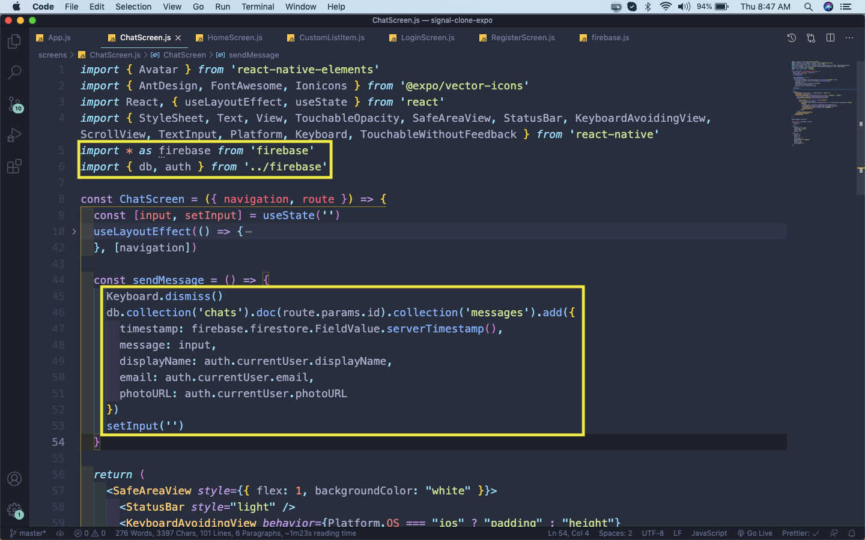865x540 pixels.
Task: Open the Manage gear menu
Action: (14, 511)
